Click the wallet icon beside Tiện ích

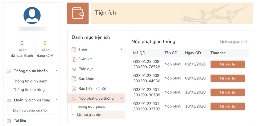78,13
